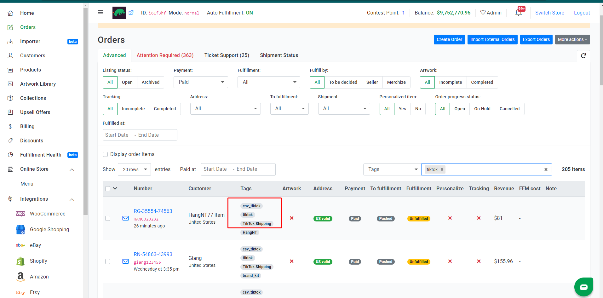Click Create Order button
Screen dimensions: 603x298
point(449,40)
